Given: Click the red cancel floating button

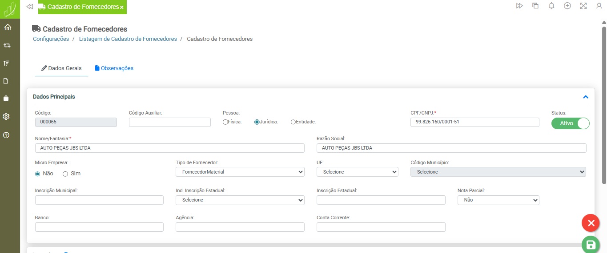Looking at the screenshot, I should 591,223.
